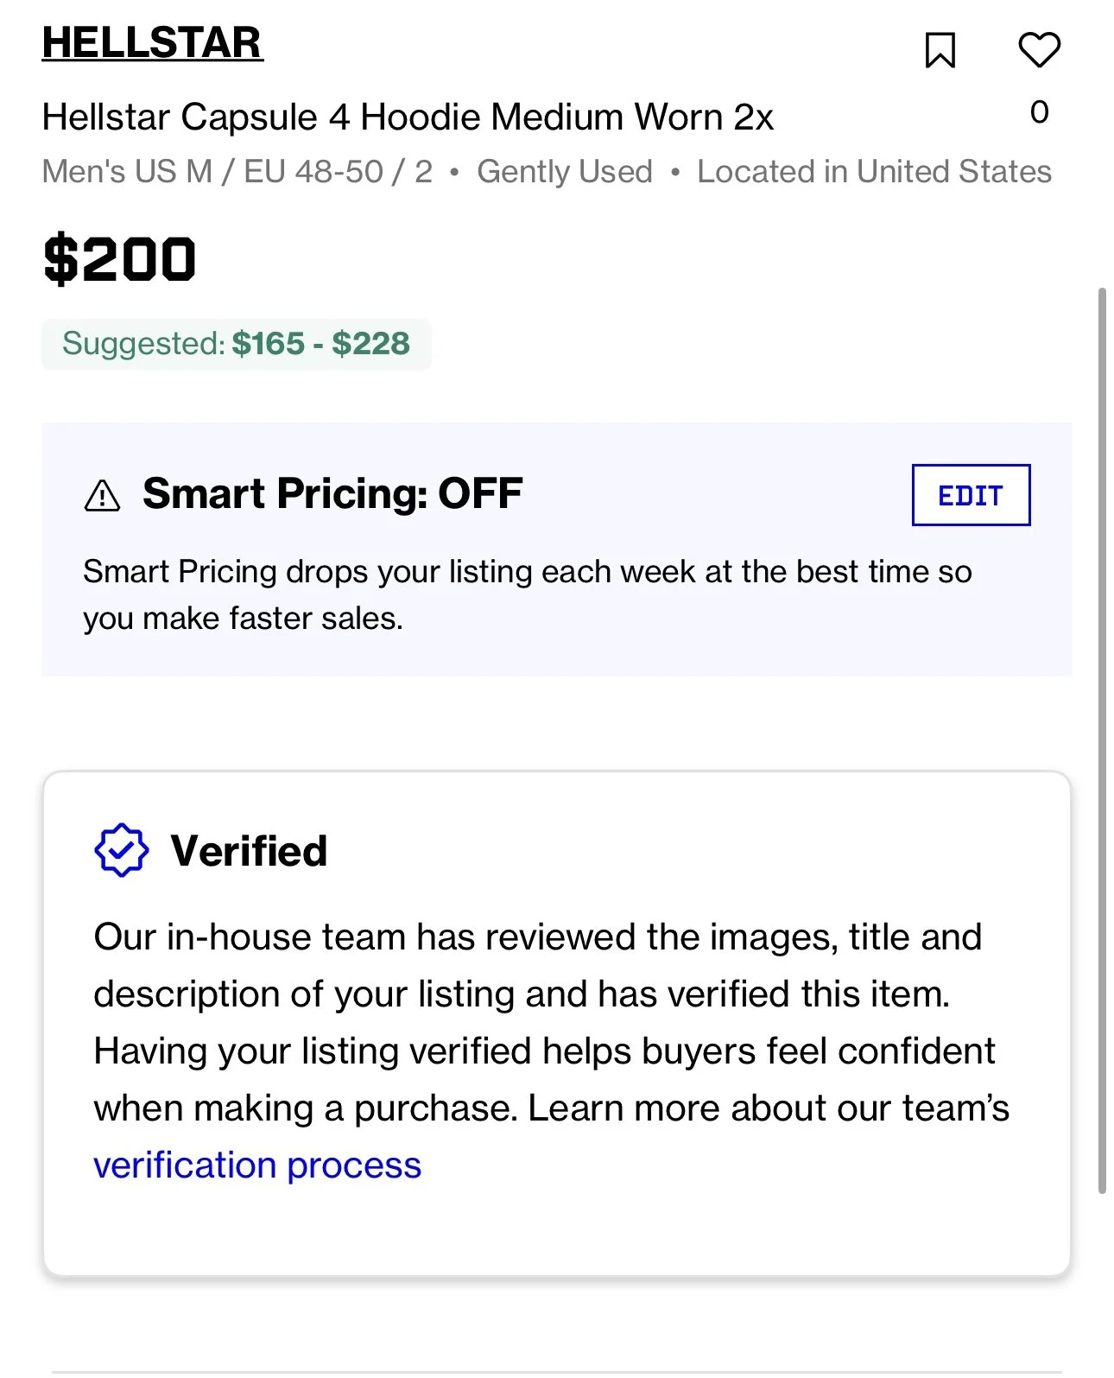Viewport: 1114px width, 1378px height.
Task: Bookmark this listing with the save icon
Action: 940,50
